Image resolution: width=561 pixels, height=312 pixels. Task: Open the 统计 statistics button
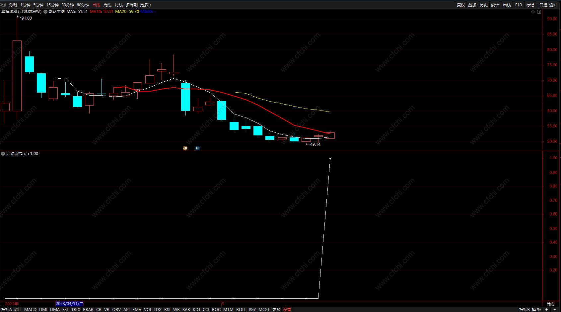(x=495, y=5)
